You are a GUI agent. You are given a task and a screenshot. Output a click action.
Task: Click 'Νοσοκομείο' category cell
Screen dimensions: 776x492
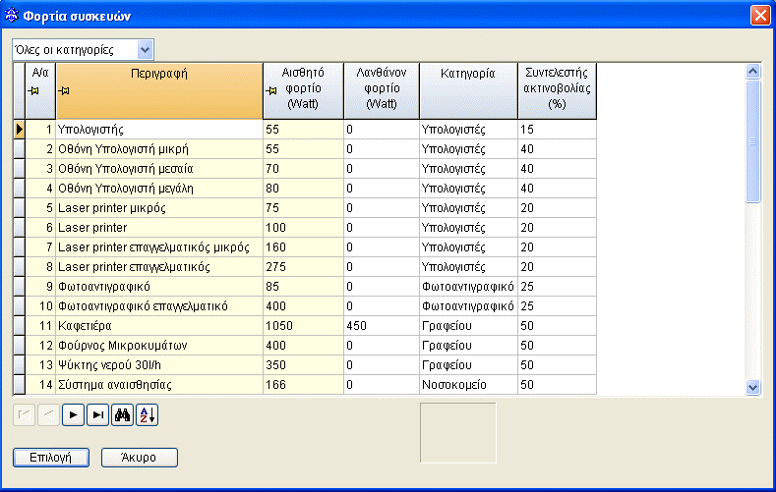click(x=469, y=385)
